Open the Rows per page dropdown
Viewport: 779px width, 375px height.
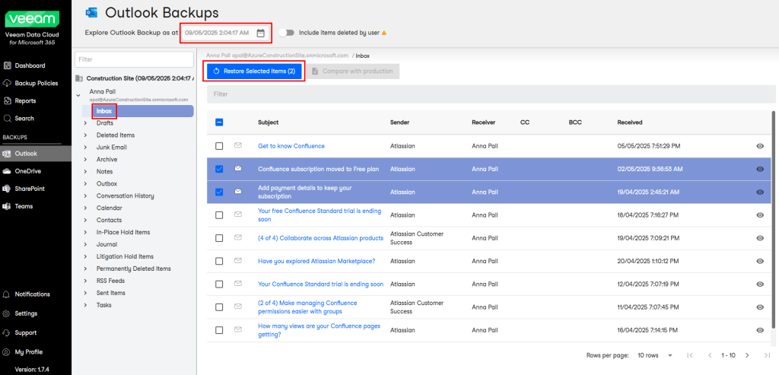(655, 355)
